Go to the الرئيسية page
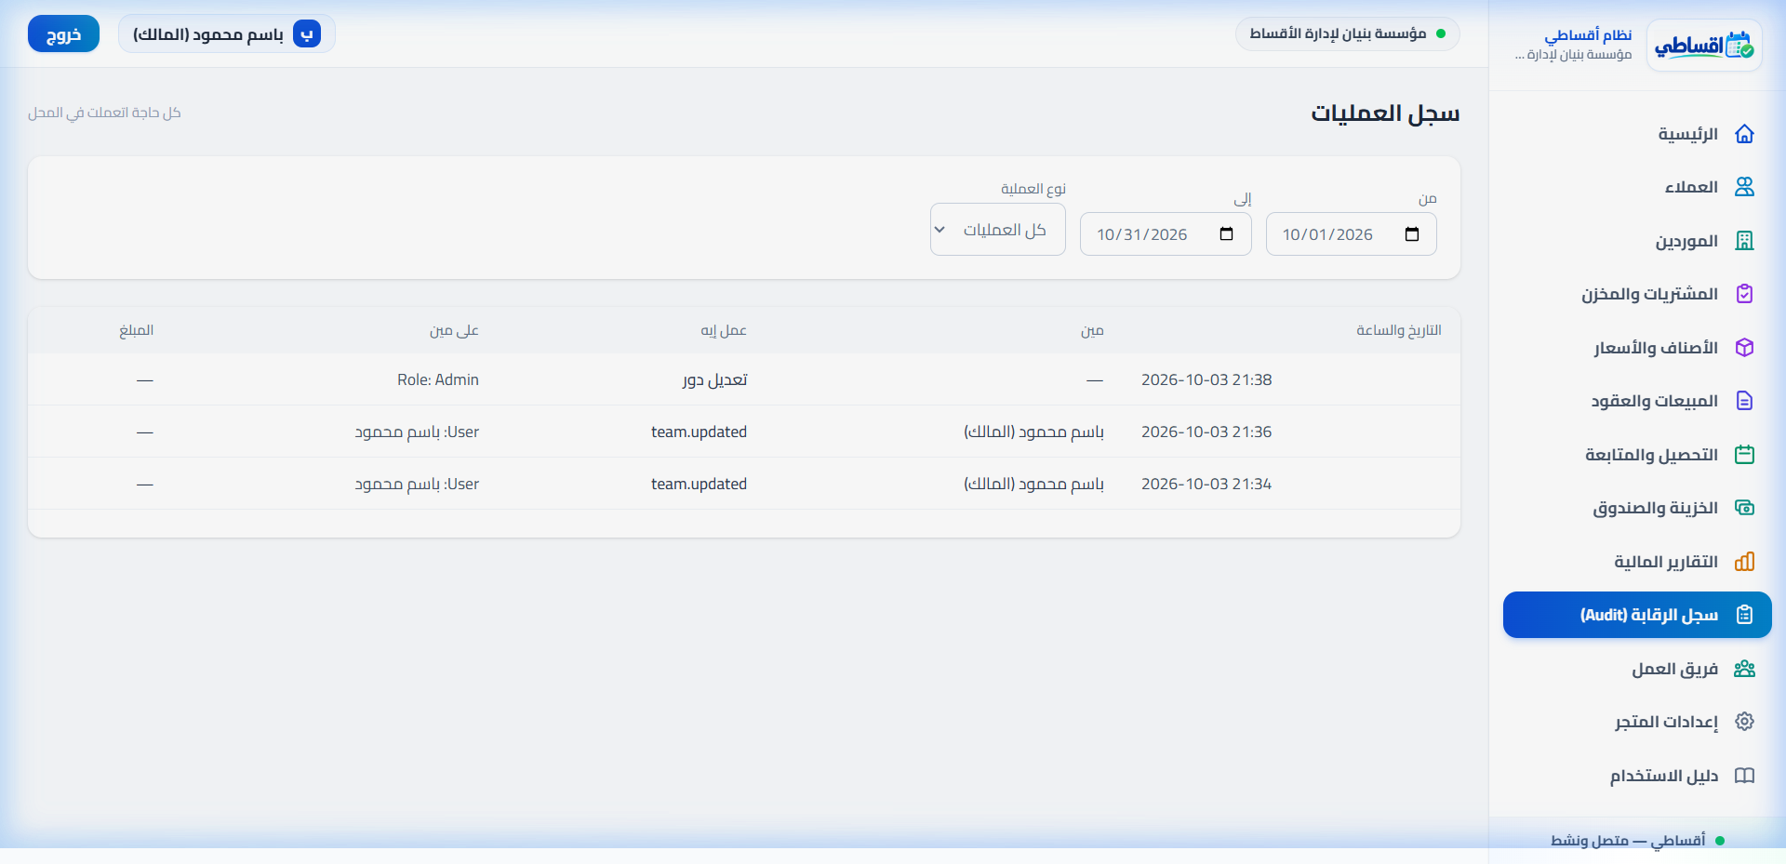Image resolution: width=1786 pixels, height=864 pixels. pos(1637,134)
